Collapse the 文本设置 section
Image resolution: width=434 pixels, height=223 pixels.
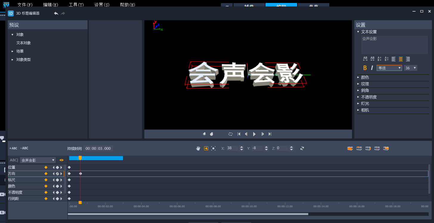[x=358, y=32]
